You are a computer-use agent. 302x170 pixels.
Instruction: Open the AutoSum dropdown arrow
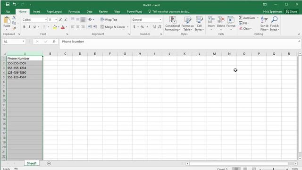258,18
